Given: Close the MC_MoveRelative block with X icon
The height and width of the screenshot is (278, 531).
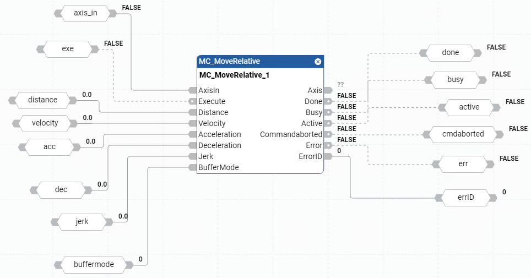Looking at the screenshot, I should point(318,62).
